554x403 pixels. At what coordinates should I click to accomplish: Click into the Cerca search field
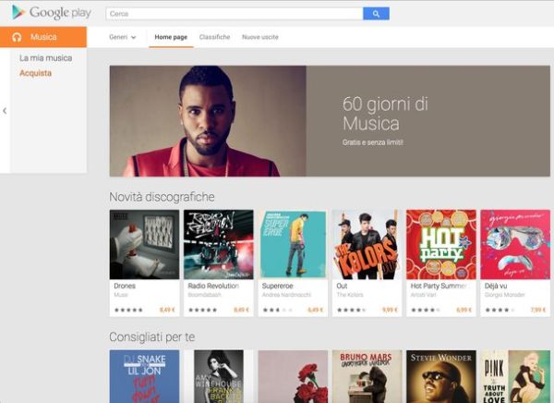click(235, 14)
